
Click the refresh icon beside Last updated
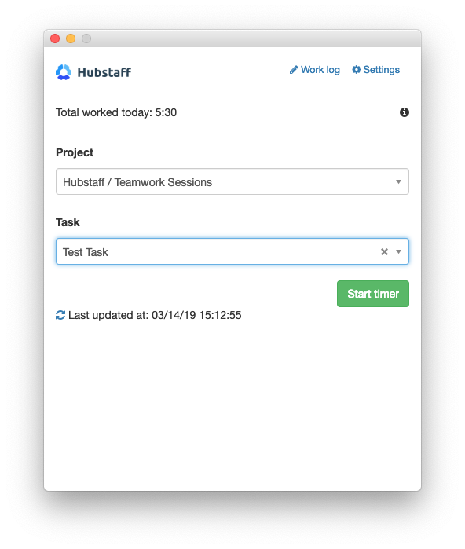click(60, 315)
